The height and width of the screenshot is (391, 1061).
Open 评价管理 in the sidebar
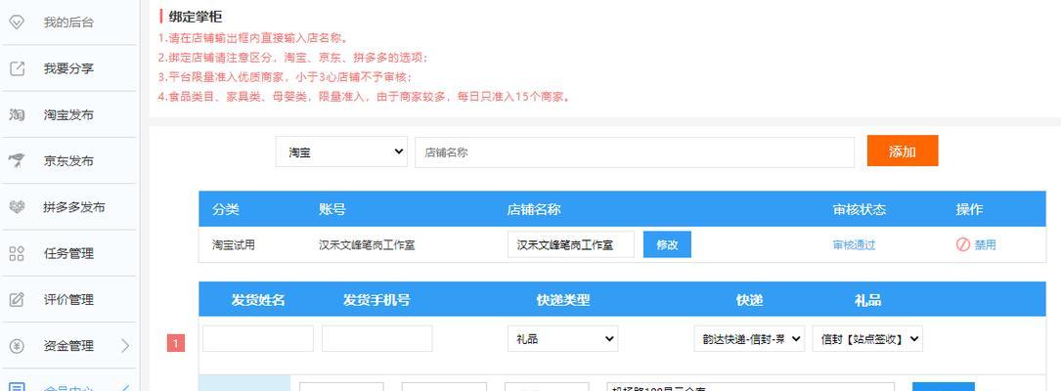click(x=68, y=299)
